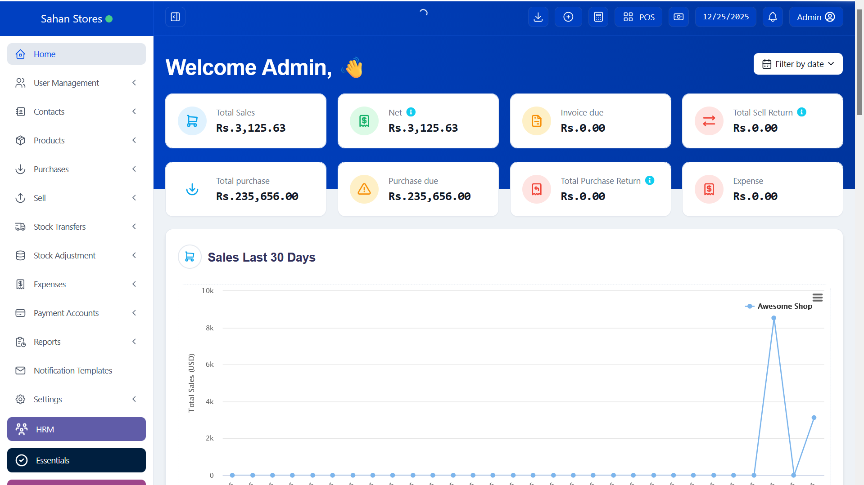Expand the Products sidebar section
The image size is (864, 485).
(x=77, y=140)
